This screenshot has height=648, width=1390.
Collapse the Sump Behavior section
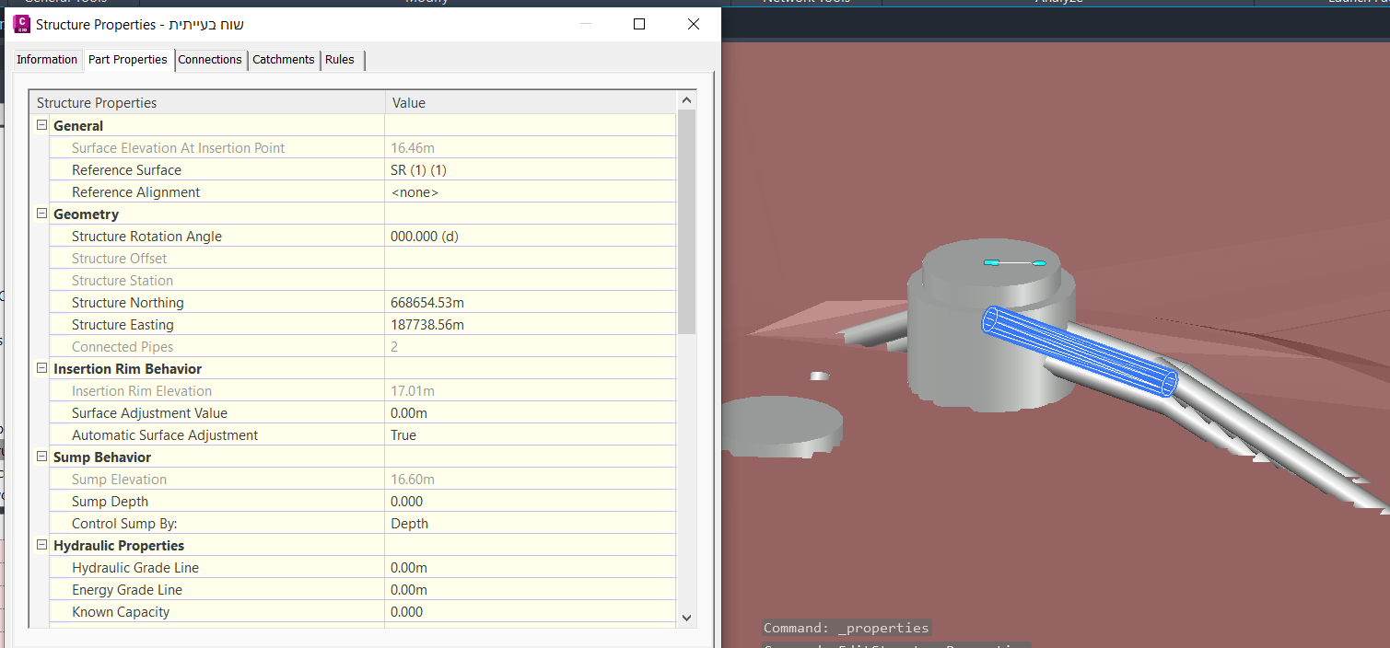[x=41, y=456]
